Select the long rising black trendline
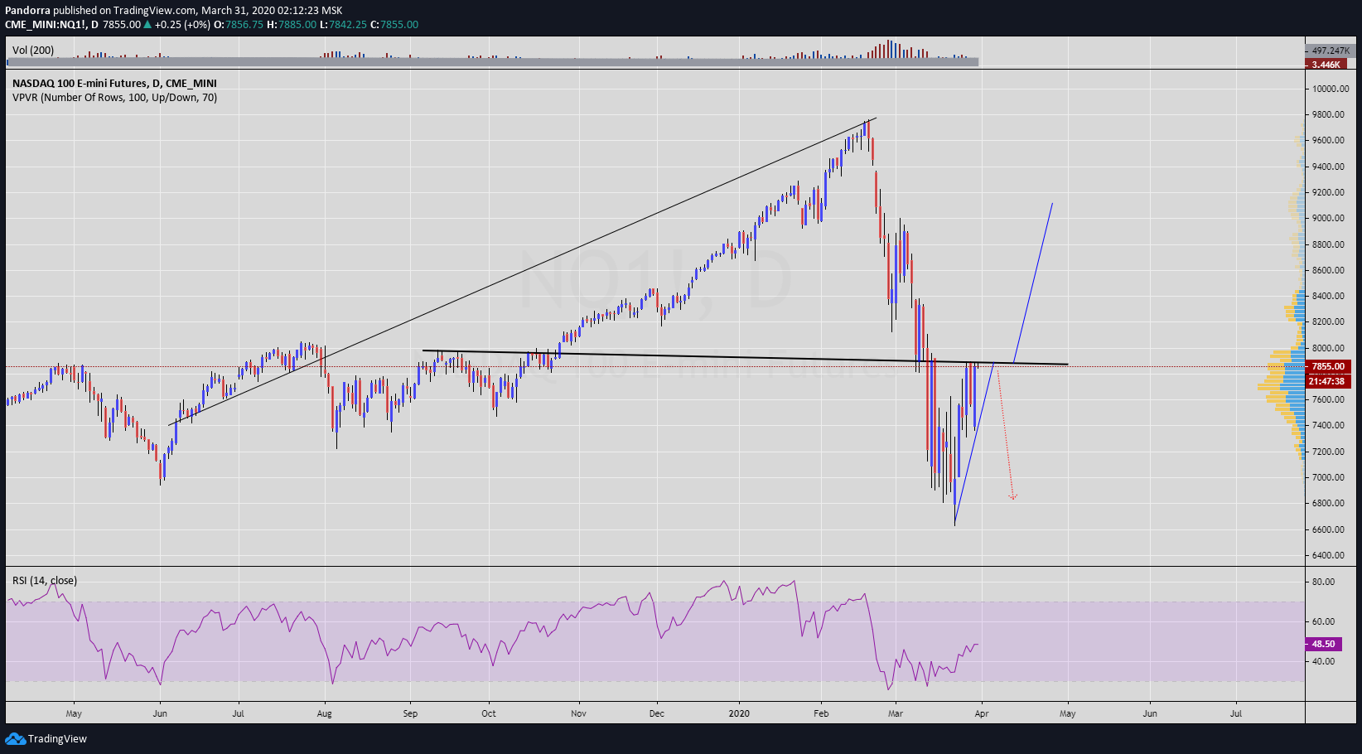The image size is (1362, 754). click(x=522, y=272)
